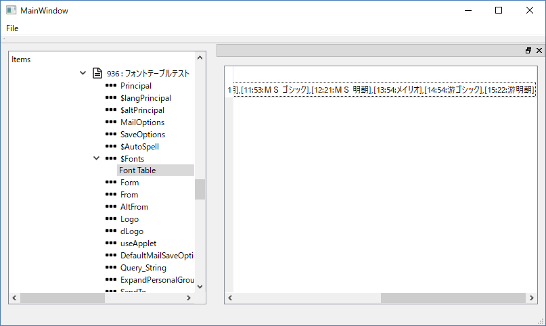Click the dots icon beside dLogo
Image resolution: width=546 pixels, height=326 pixels.
point(111,231)
